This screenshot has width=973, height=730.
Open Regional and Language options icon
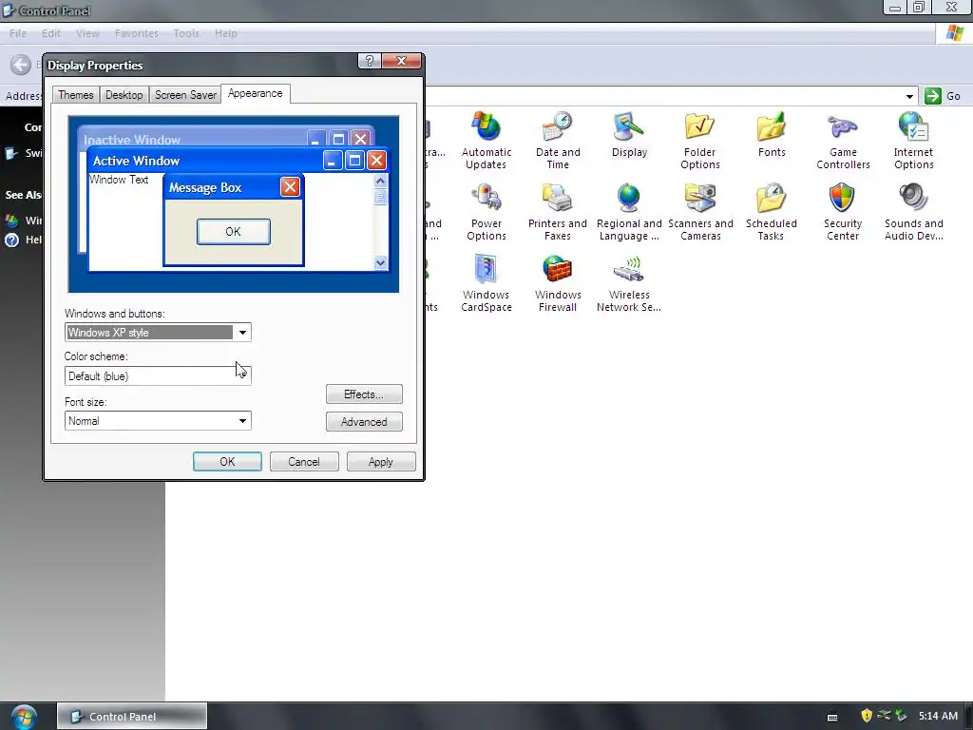[x=629, y=212]
